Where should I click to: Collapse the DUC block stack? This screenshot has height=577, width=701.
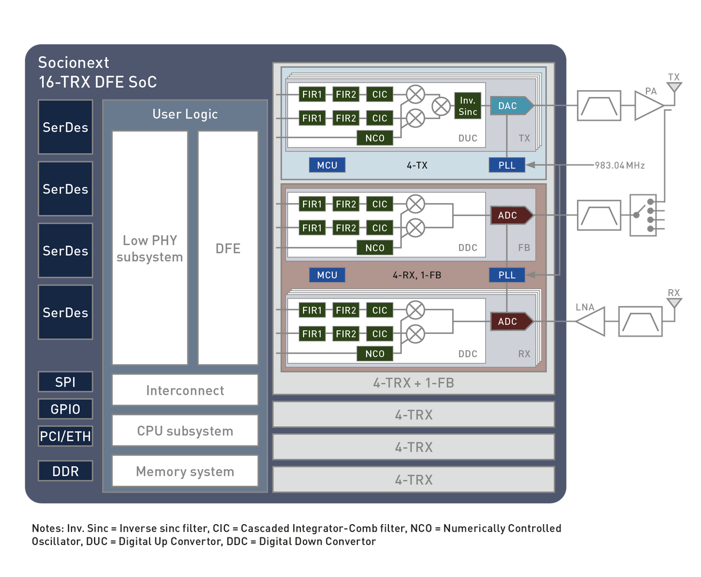[468, 138]
